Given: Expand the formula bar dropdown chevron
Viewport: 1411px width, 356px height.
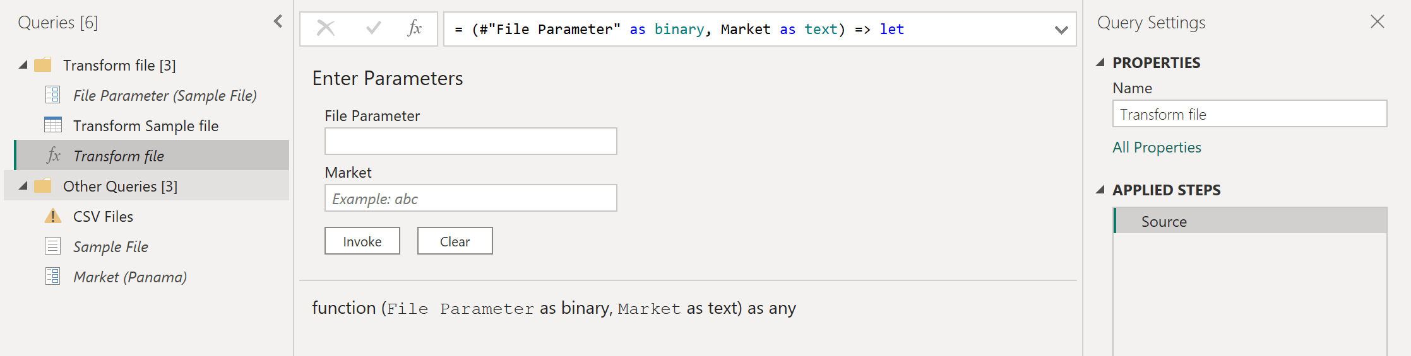Looking at the screenshot, I should [1061, 30].
